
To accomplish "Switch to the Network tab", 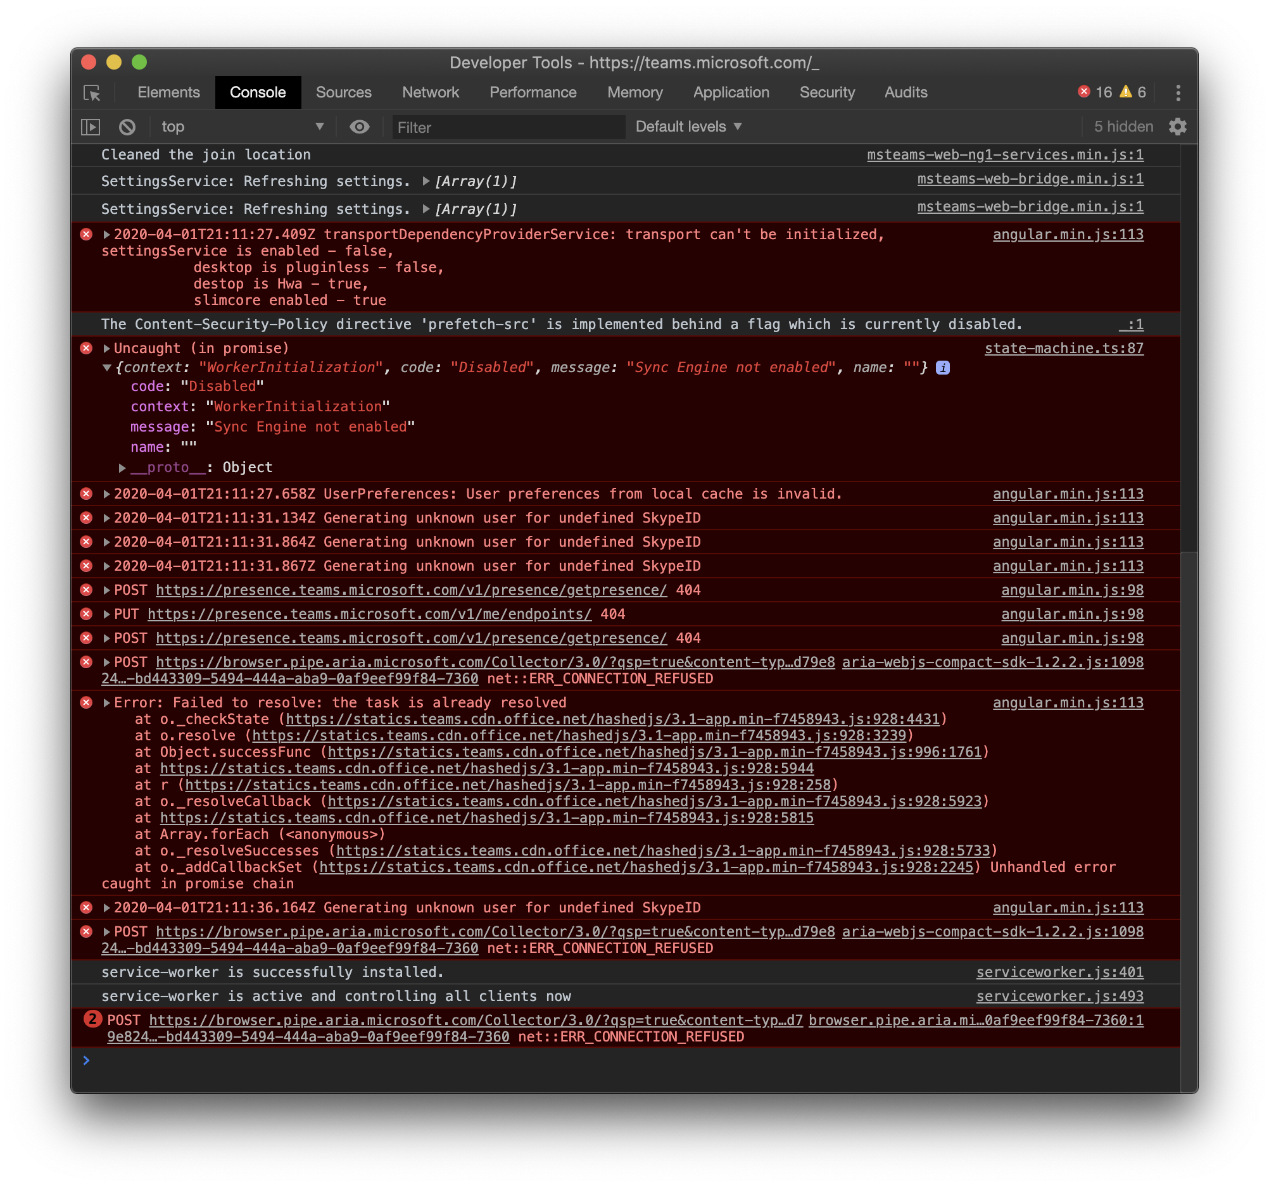I will [430, 92].
